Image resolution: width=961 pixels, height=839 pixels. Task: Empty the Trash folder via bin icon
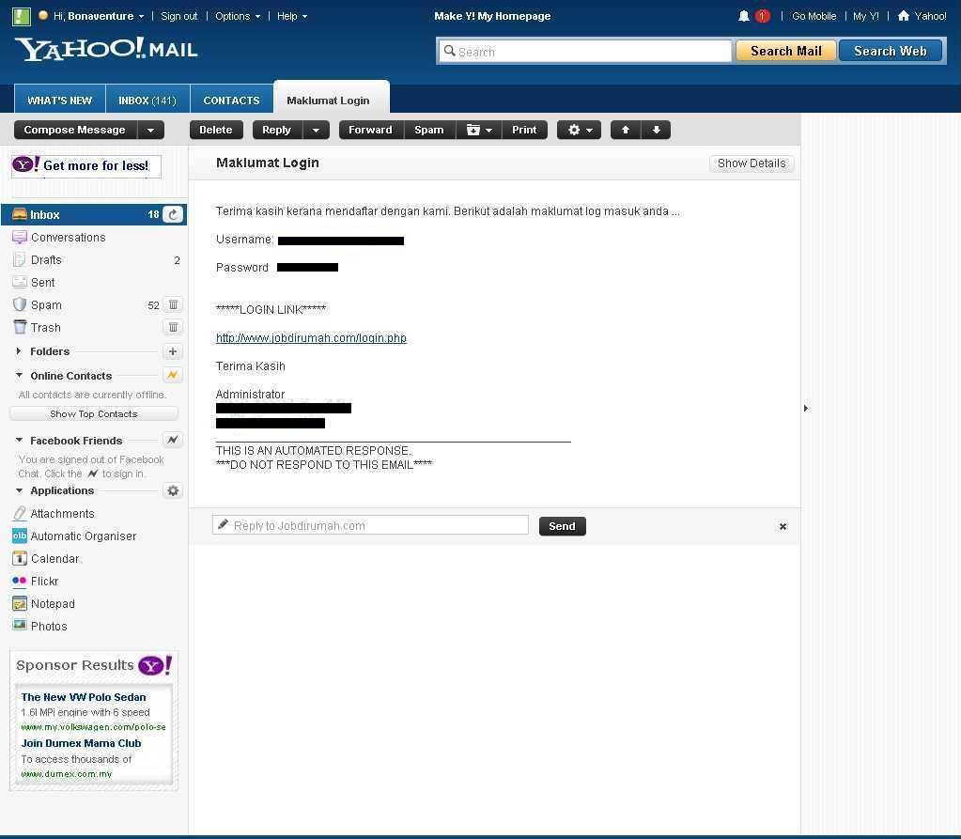[173, 327]
